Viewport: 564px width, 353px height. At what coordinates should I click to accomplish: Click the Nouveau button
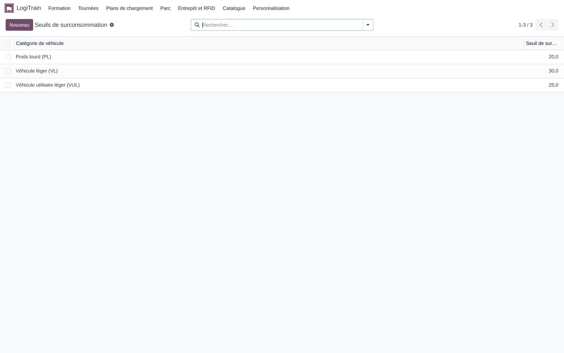(19, 25)
